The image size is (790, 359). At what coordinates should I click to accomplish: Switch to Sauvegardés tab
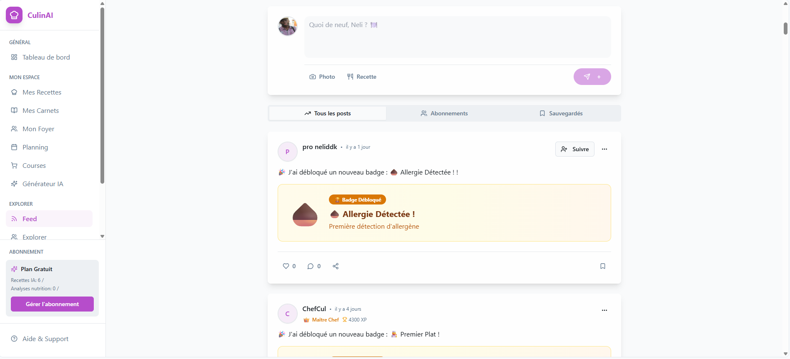point(561,113)
